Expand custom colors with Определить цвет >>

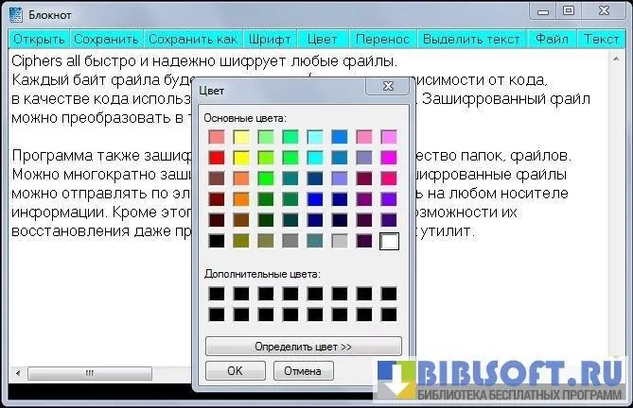click(x=303, y=347)
